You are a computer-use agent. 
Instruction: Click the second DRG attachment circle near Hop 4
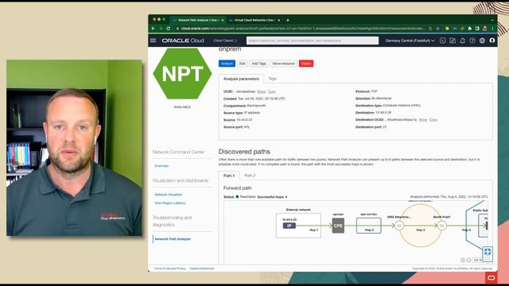[442, 226]
